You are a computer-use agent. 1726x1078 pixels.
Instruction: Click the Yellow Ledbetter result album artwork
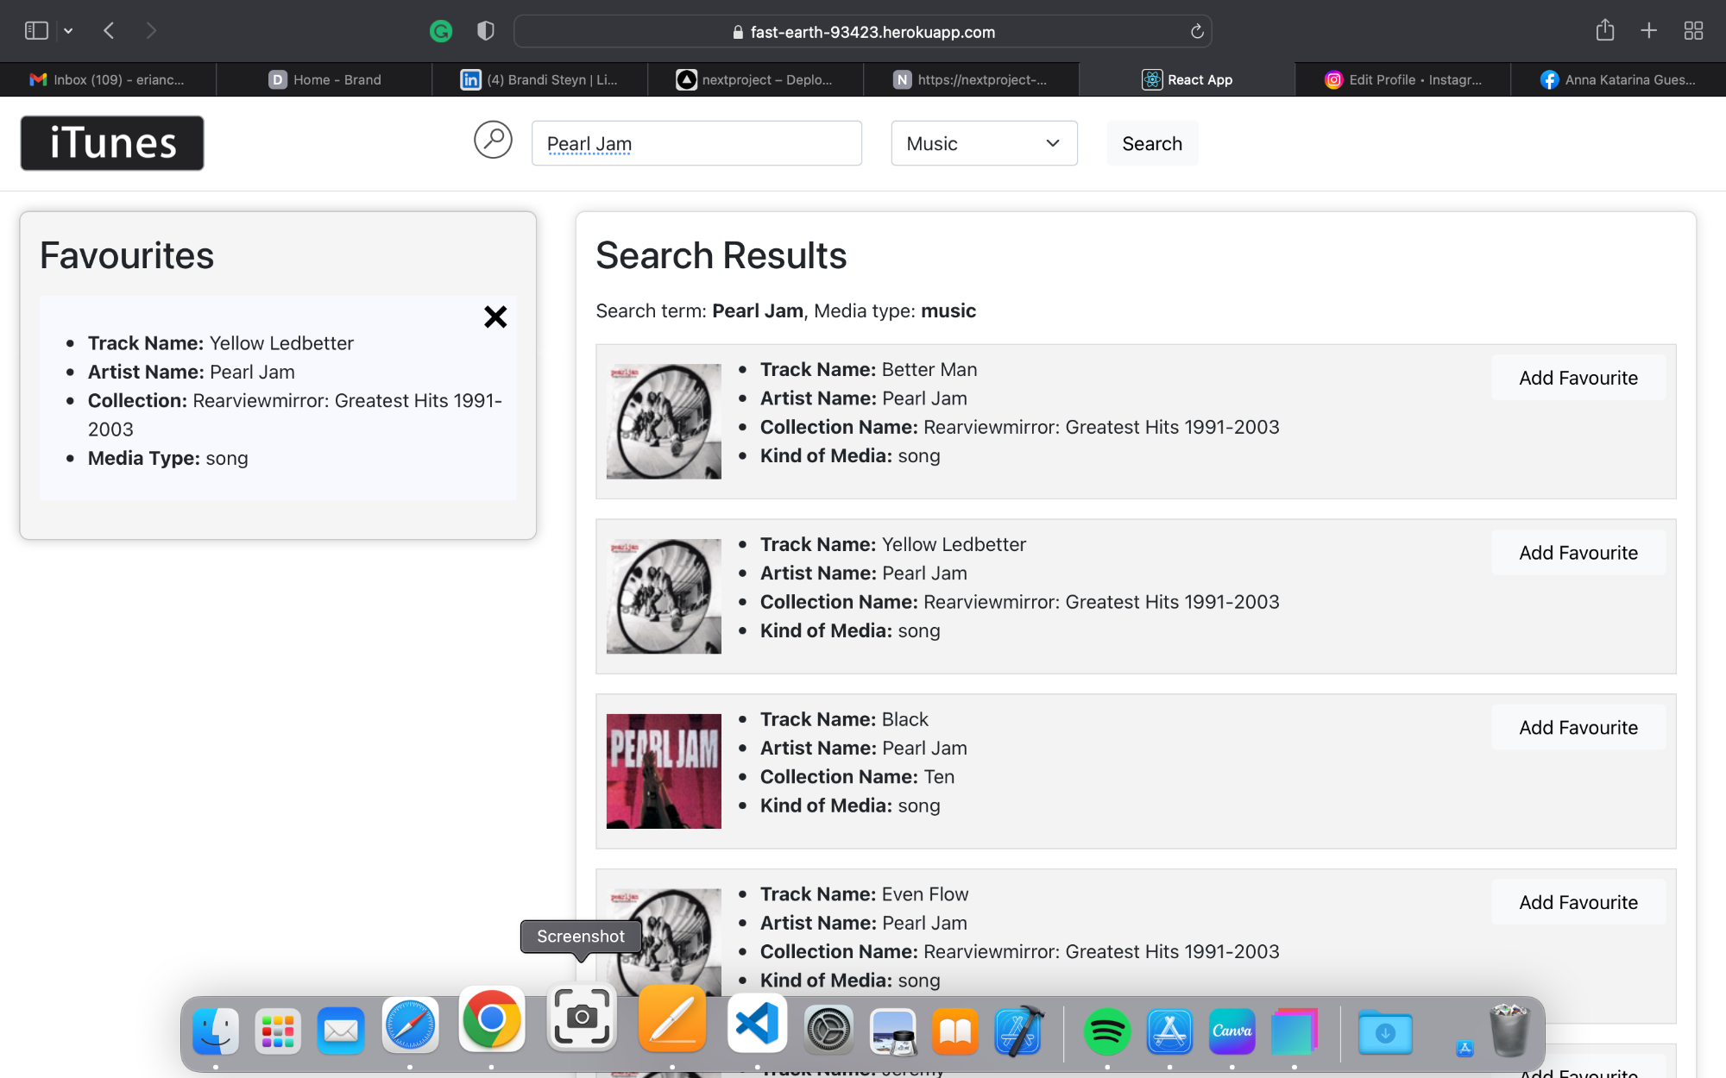664,596
